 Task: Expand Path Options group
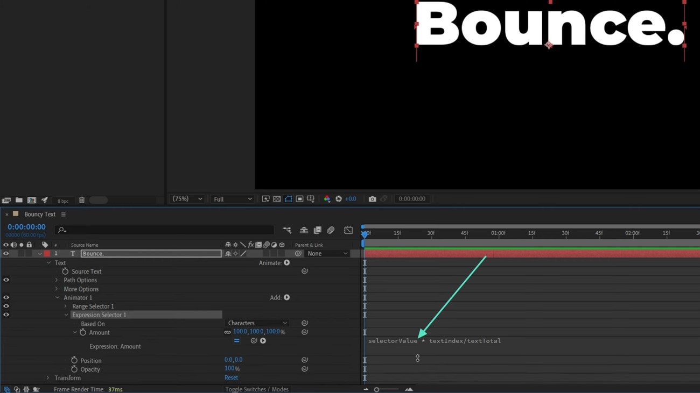coord(57,280)
